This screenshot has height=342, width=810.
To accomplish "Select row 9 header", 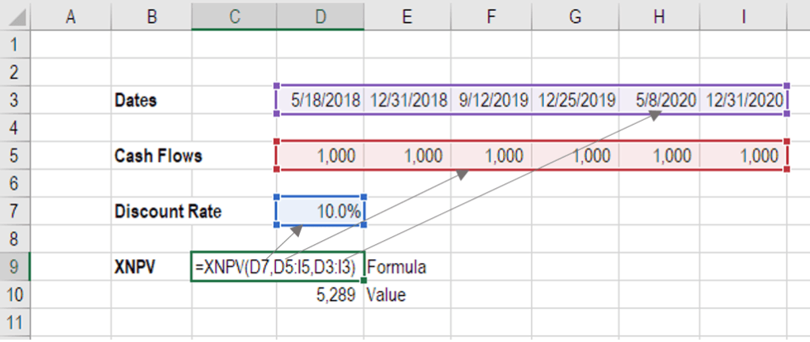I will pos(15,266).
